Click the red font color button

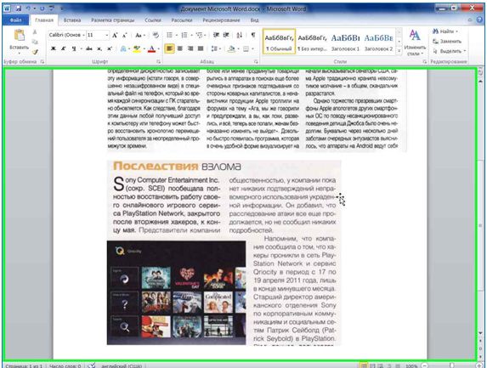pyautogui.click(x=151, y=48)
